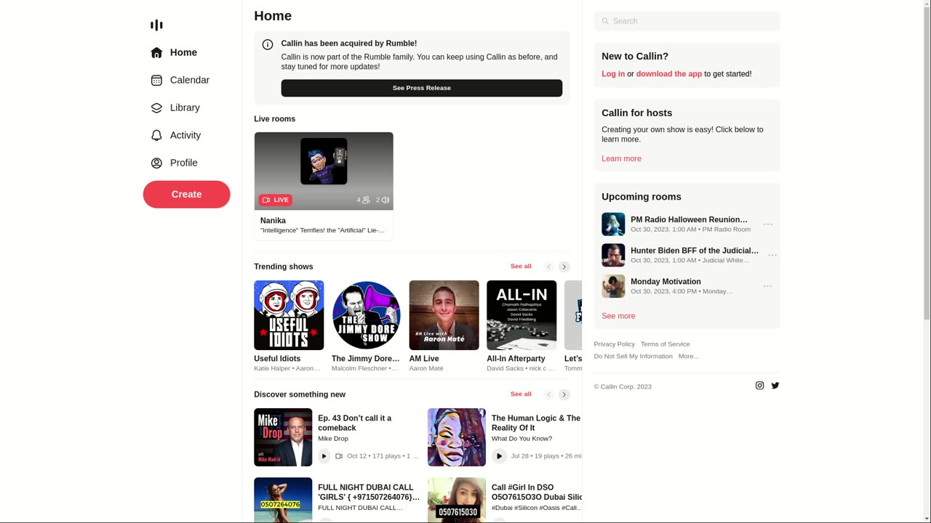This screenshot has width=931, height=523.
Task: Open Activity from sidebar menu
Action: [x=186, y=135]
